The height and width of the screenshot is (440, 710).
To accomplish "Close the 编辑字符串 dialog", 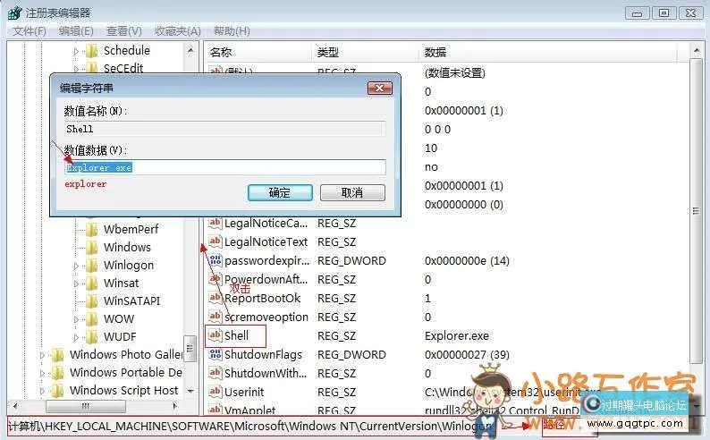I will [x=379, y=89].
